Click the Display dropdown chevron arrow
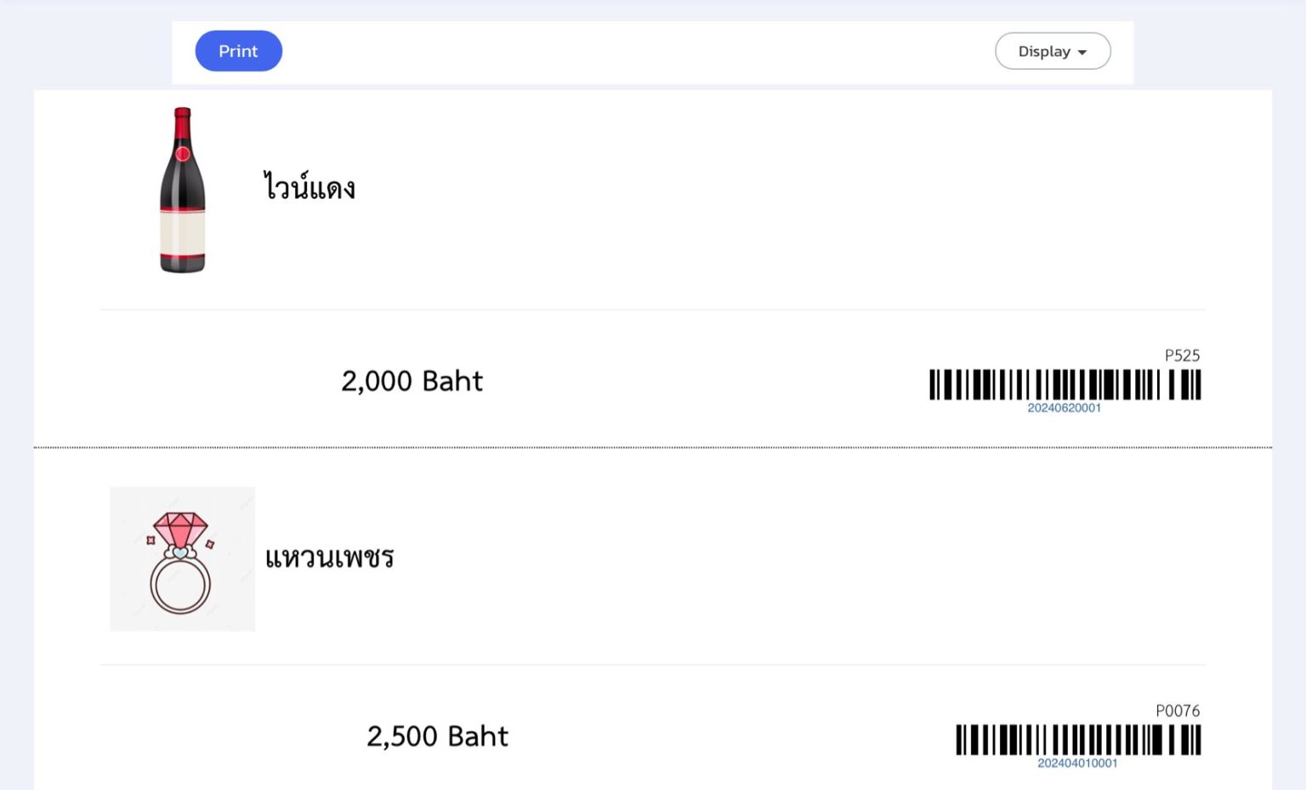 [1082, 52]
